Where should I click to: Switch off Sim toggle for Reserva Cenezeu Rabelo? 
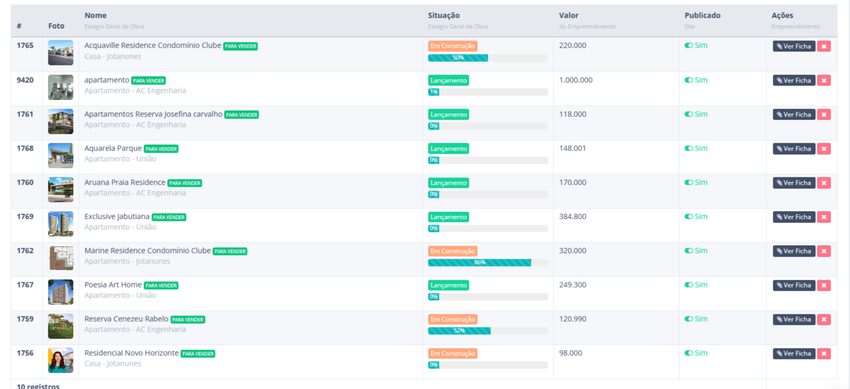[689, 319]
